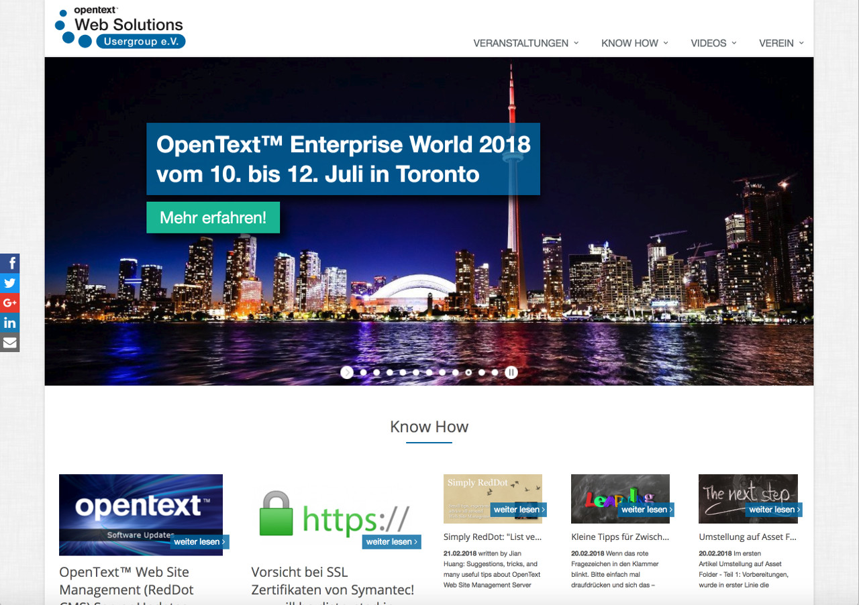Open the opentext Software Updates image
The width and height of the screenshot is (859, 605).
(x=141, y=515)
